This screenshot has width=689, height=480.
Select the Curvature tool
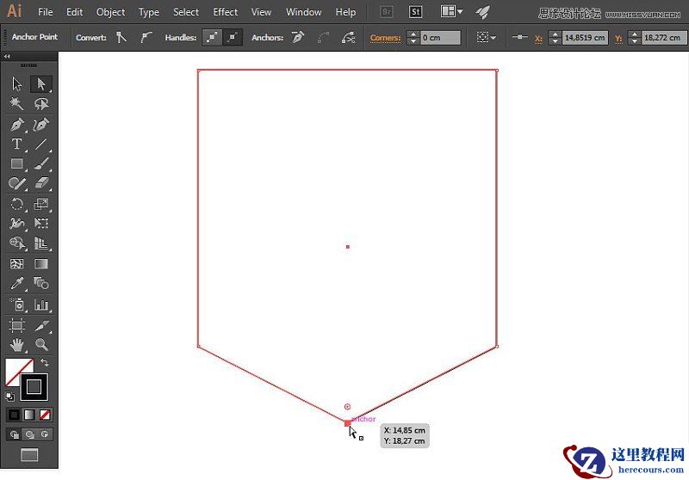click(41, 125)
